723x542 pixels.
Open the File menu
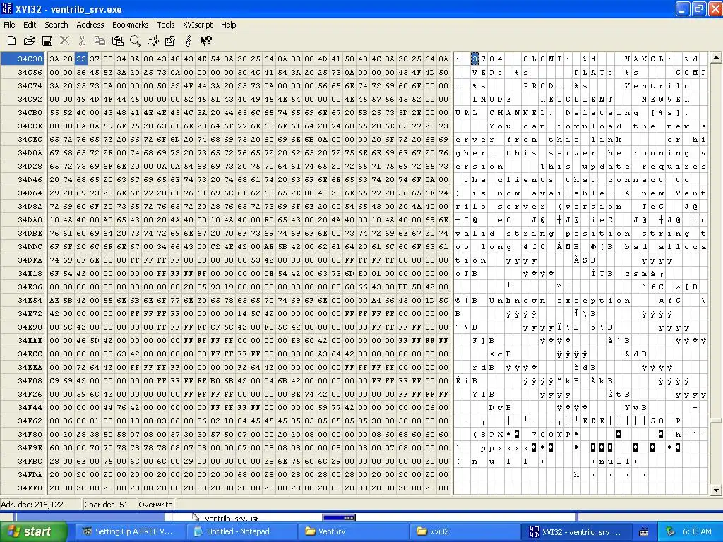[x=9, y=25]
